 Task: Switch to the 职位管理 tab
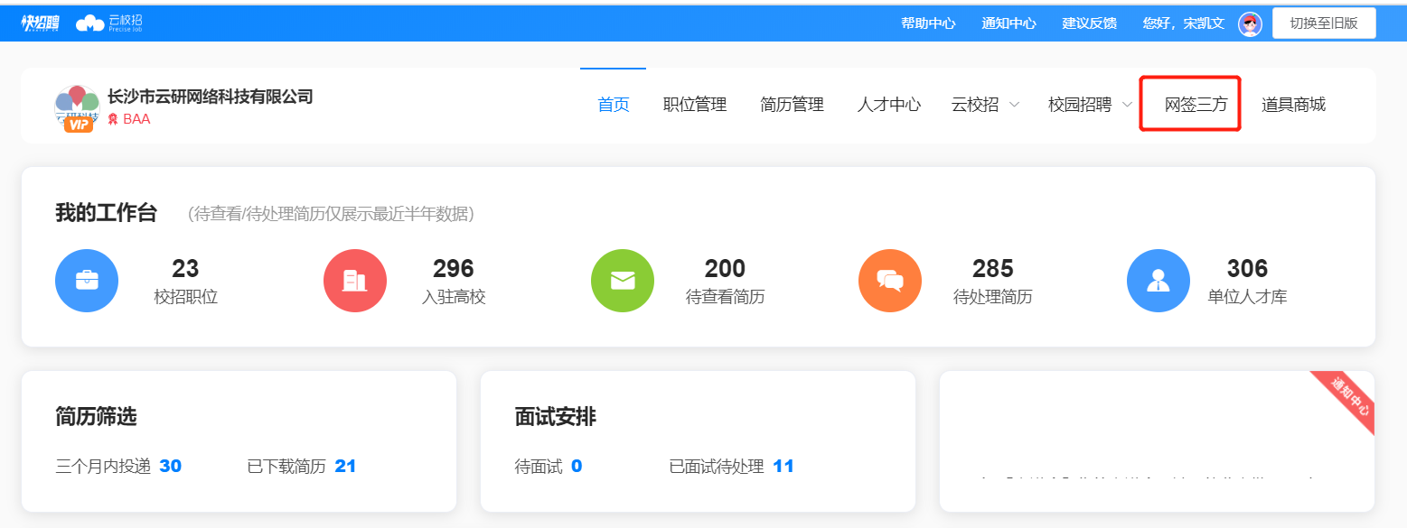[696, 105]
